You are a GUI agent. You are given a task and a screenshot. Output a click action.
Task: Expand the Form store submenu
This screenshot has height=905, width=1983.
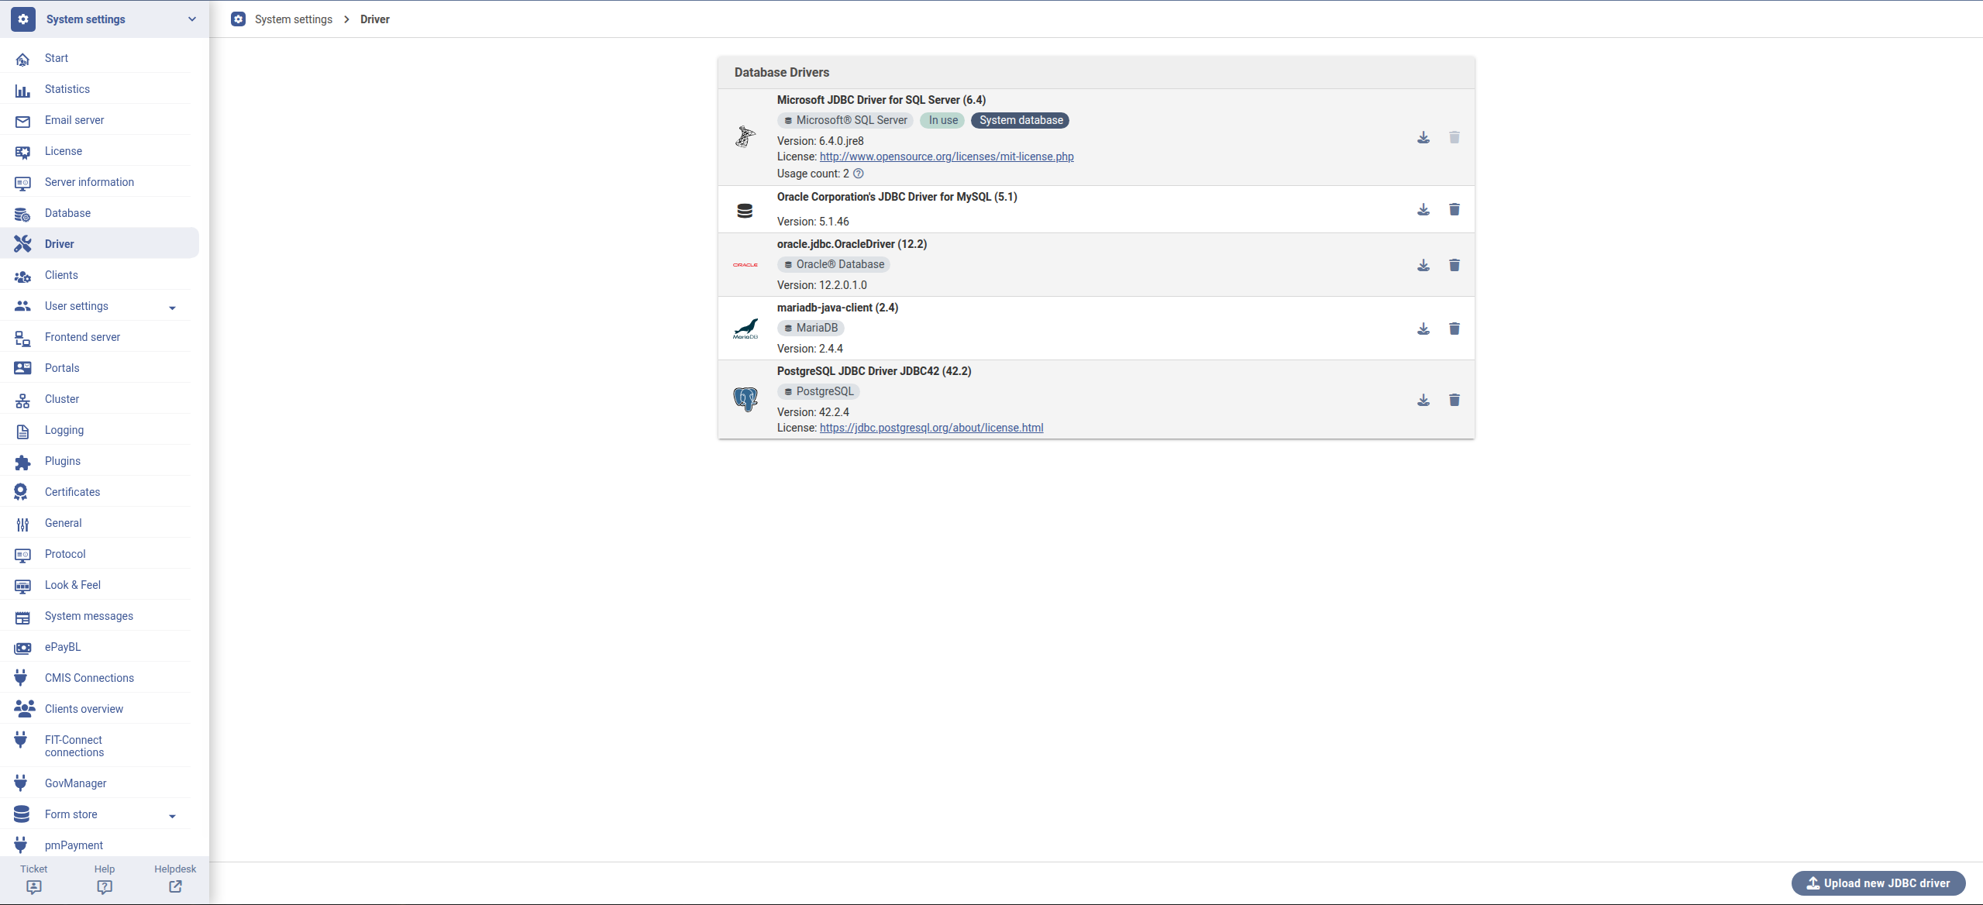pyautogui.click(x=172, y=816)
